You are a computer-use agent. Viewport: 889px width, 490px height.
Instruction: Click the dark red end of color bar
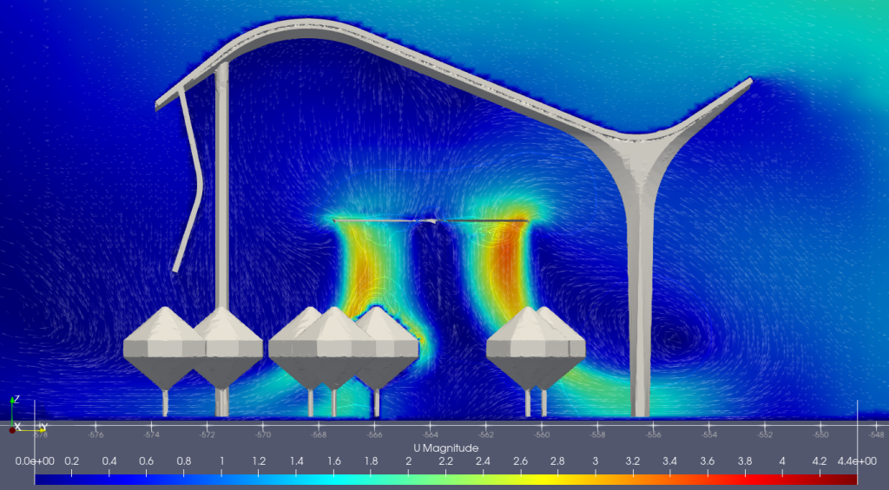coord(851,480)
